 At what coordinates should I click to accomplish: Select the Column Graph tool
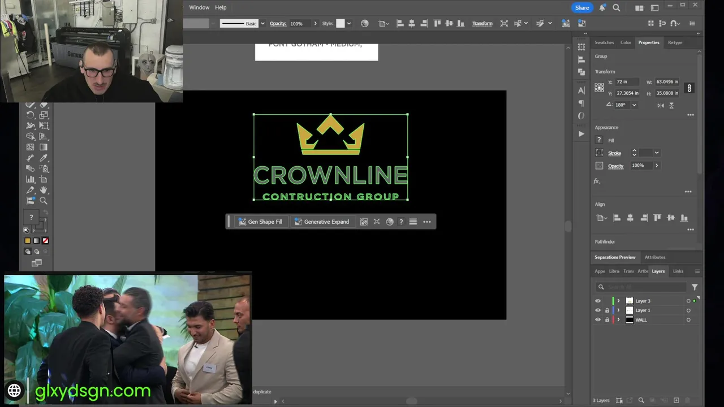[31, 179]
